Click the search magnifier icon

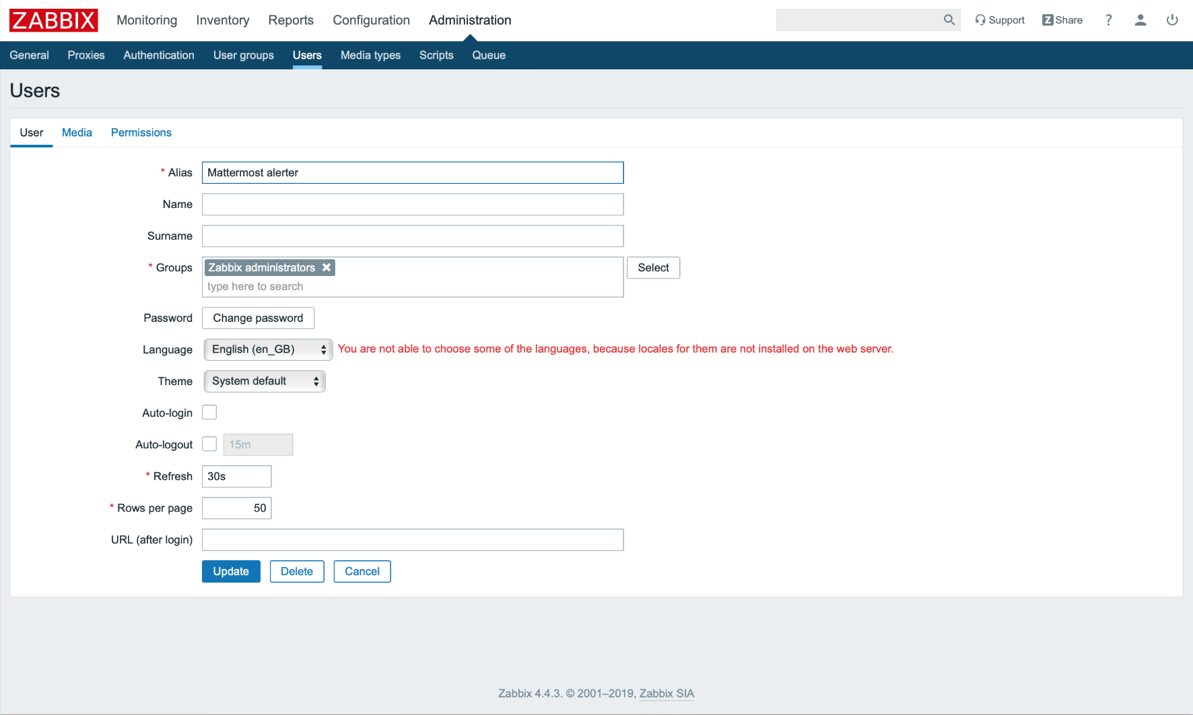coord(949,20)
